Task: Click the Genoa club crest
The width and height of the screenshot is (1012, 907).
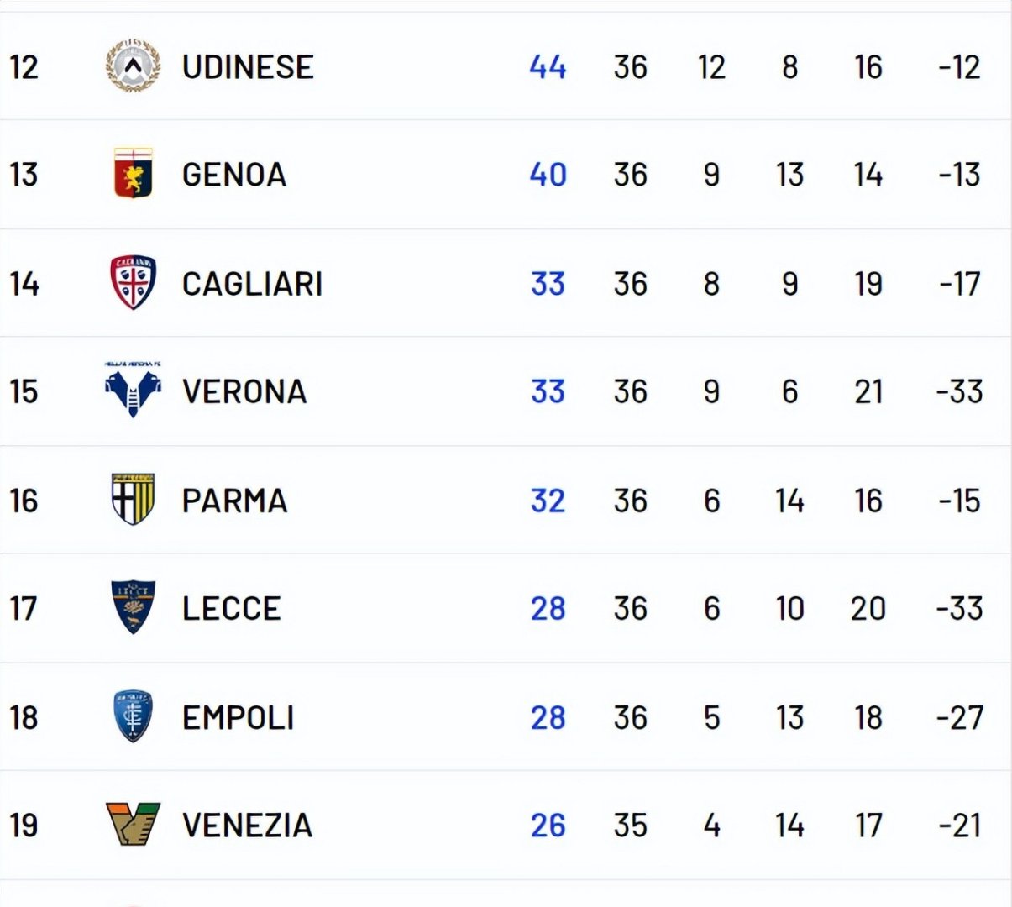Action: tap(133, 174)
